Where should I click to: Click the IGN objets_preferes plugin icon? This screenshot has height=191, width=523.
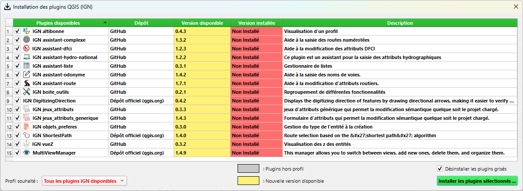pos(27,126)
